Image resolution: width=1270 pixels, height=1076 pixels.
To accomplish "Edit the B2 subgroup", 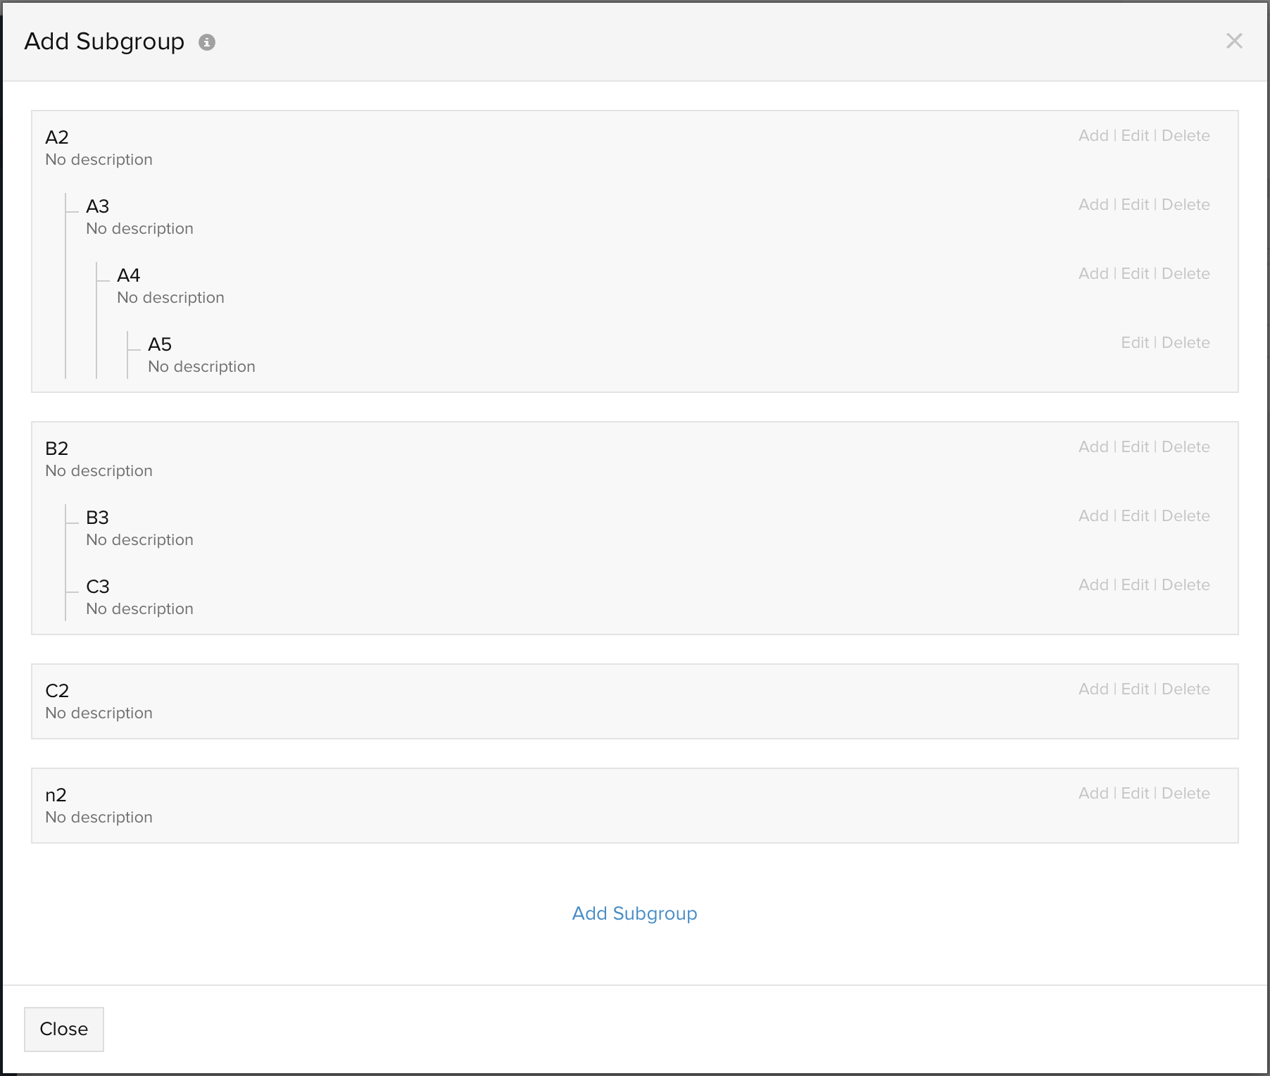I will pyautogui.click(x=1135, y=447).
